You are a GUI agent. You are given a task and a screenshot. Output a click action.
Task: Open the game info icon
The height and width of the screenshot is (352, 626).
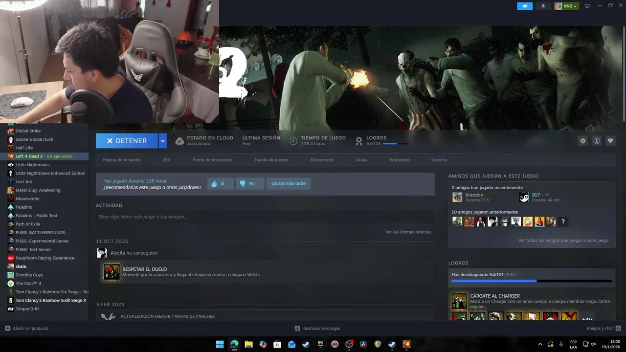click(x=597, y=141)
